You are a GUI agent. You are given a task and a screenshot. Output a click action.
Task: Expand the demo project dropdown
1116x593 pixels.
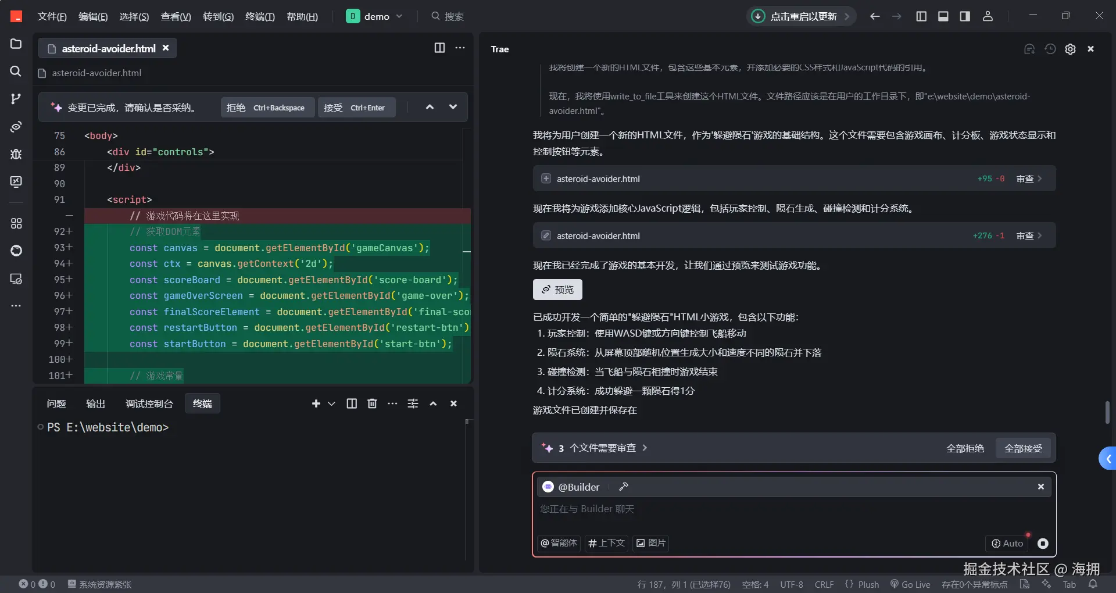point(374,16)
